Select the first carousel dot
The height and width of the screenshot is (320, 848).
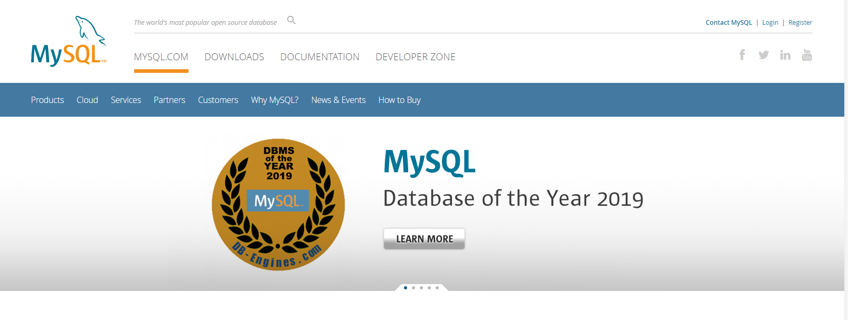click(406, 288)
